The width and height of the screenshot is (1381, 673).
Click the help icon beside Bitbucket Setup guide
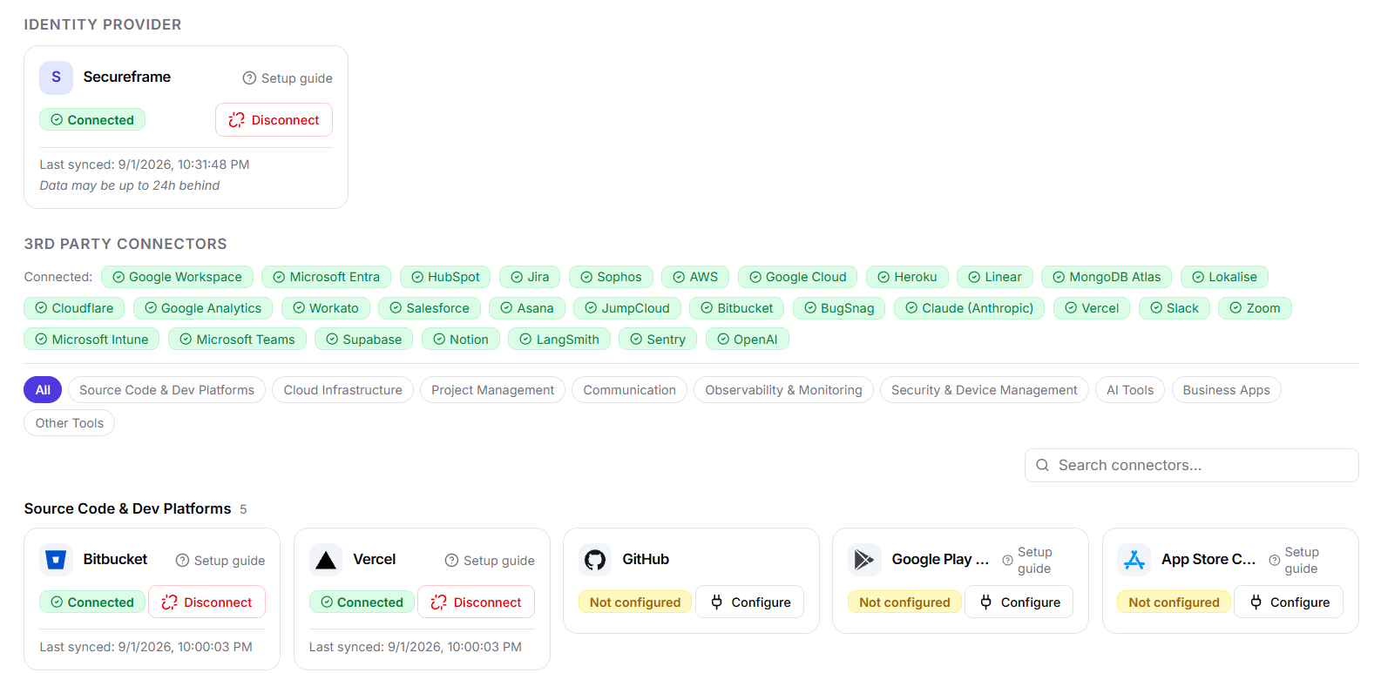click(x=182, y=561)
